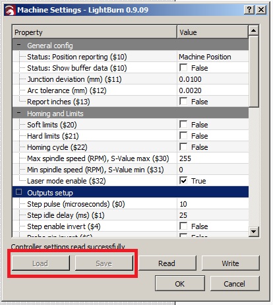Click the Load button

coord(41,263)
